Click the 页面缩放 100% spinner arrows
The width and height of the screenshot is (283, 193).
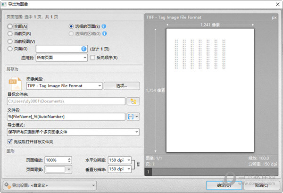(x=69, y=160)
